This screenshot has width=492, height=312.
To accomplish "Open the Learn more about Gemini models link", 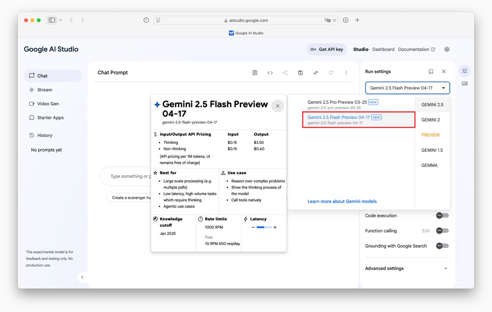I will pyautogui.click(x=342, y=201).
